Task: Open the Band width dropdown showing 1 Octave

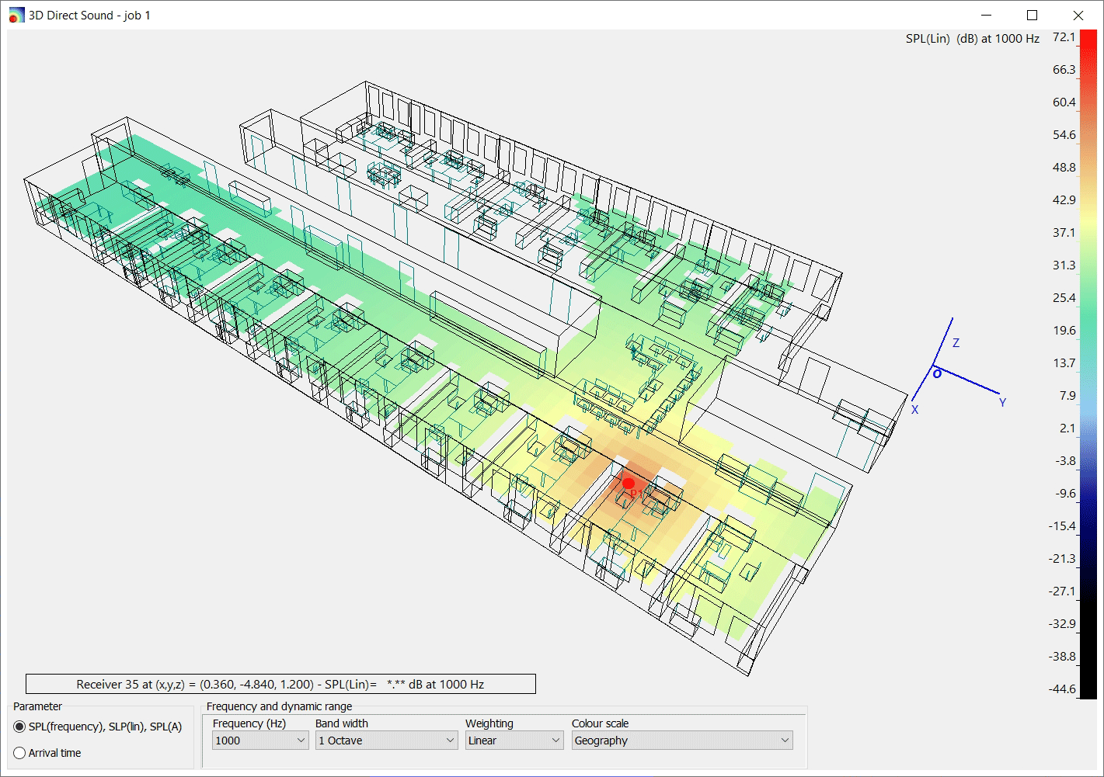Action: [x=386, y=741]
